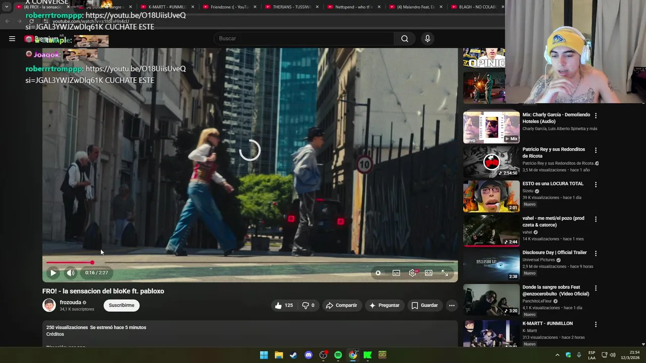Share the video via Compartir button
The width and height of the screenshot is (646, 363).
(x=342, y=305)
